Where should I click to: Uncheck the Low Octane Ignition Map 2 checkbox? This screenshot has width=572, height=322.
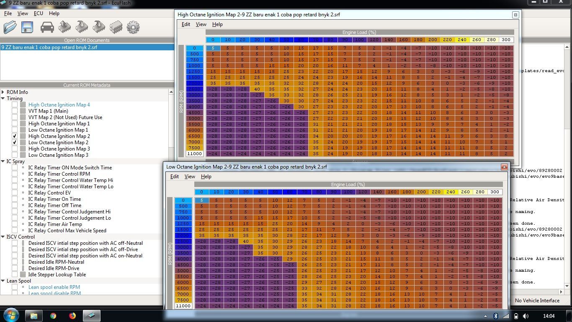click(15, 143)
